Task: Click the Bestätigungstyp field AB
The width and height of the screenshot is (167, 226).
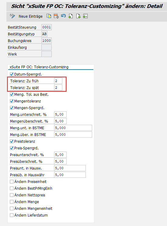Action: coord(44,34)
